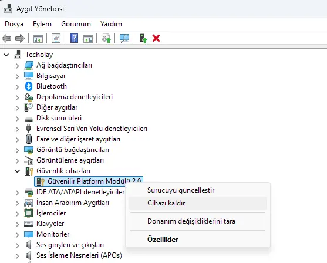Click the Aygıt Yöneticisi title bar icon
The height and width of the screenshot is (263, 327).
[x=8, y=8]
